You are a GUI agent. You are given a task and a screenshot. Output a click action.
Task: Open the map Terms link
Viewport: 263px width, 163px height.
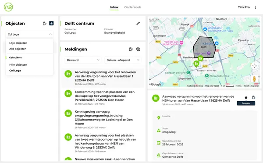pyautogui.click(x=239, y=86)
